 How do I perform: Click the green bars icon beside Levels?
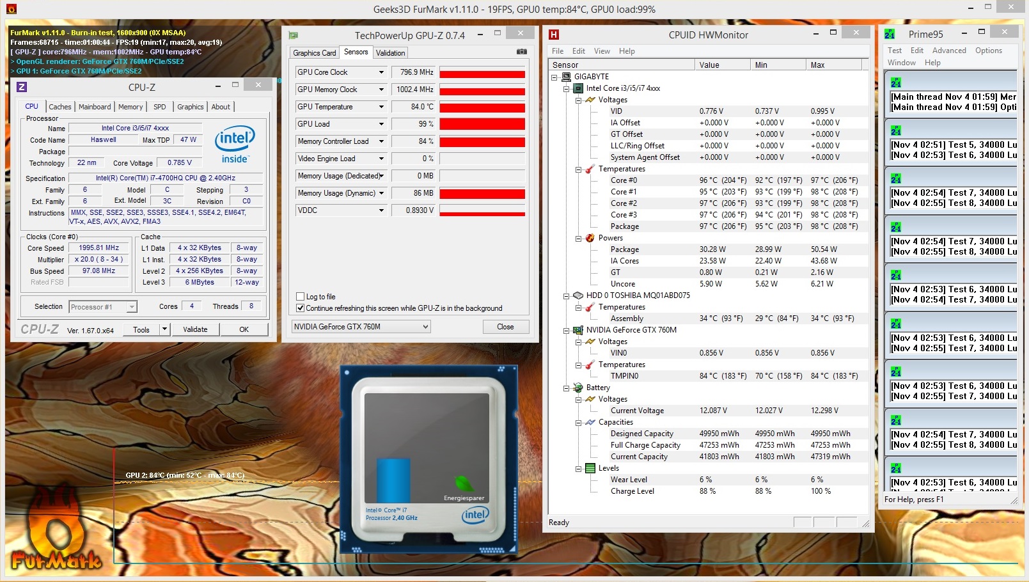(590, 468)
